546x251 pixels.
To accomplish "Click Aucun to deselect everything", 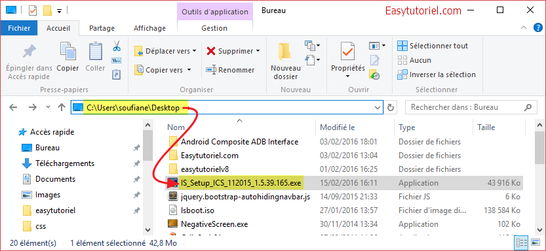I will click(414, 60).
